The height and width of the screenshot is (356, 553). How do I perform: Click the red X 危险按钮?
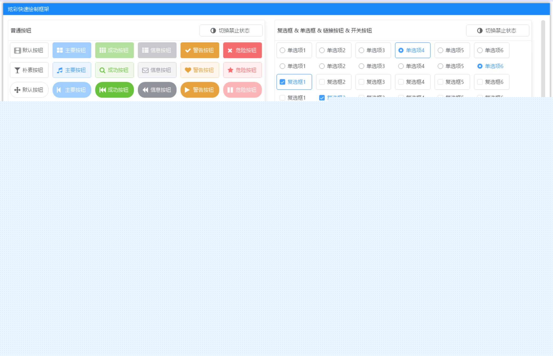242,50
